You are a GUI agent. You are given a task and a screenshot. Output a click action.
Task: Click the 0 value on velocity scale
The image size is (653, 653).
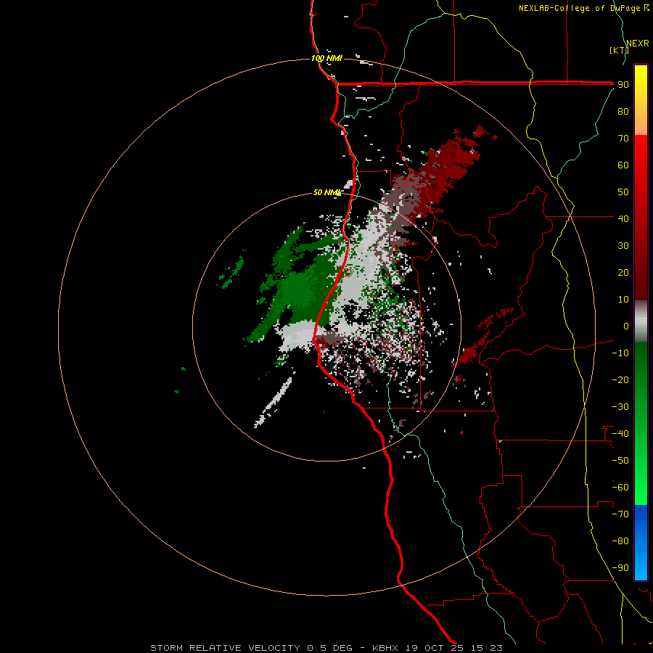[x=626, y=326]
